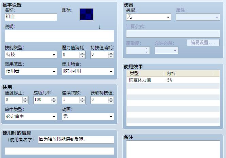This screenshot has height=158, width=226.
Task: Decrease the 成功几率 value with down arrow
Action: 54,102
